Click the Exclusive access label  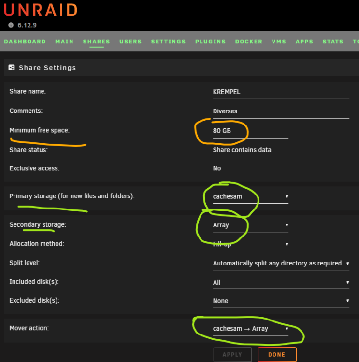pos(34,168)
